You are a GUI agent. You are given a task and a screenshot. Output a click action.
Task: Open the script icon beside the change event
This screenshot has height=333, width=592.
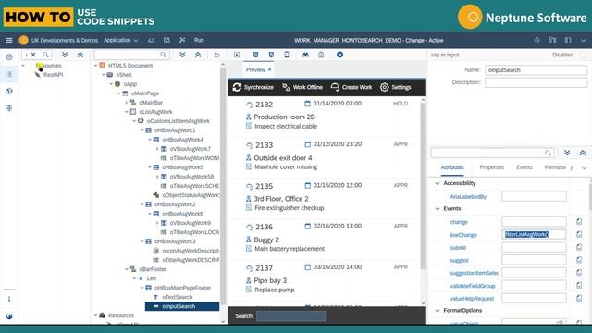[x=579, y=222]
